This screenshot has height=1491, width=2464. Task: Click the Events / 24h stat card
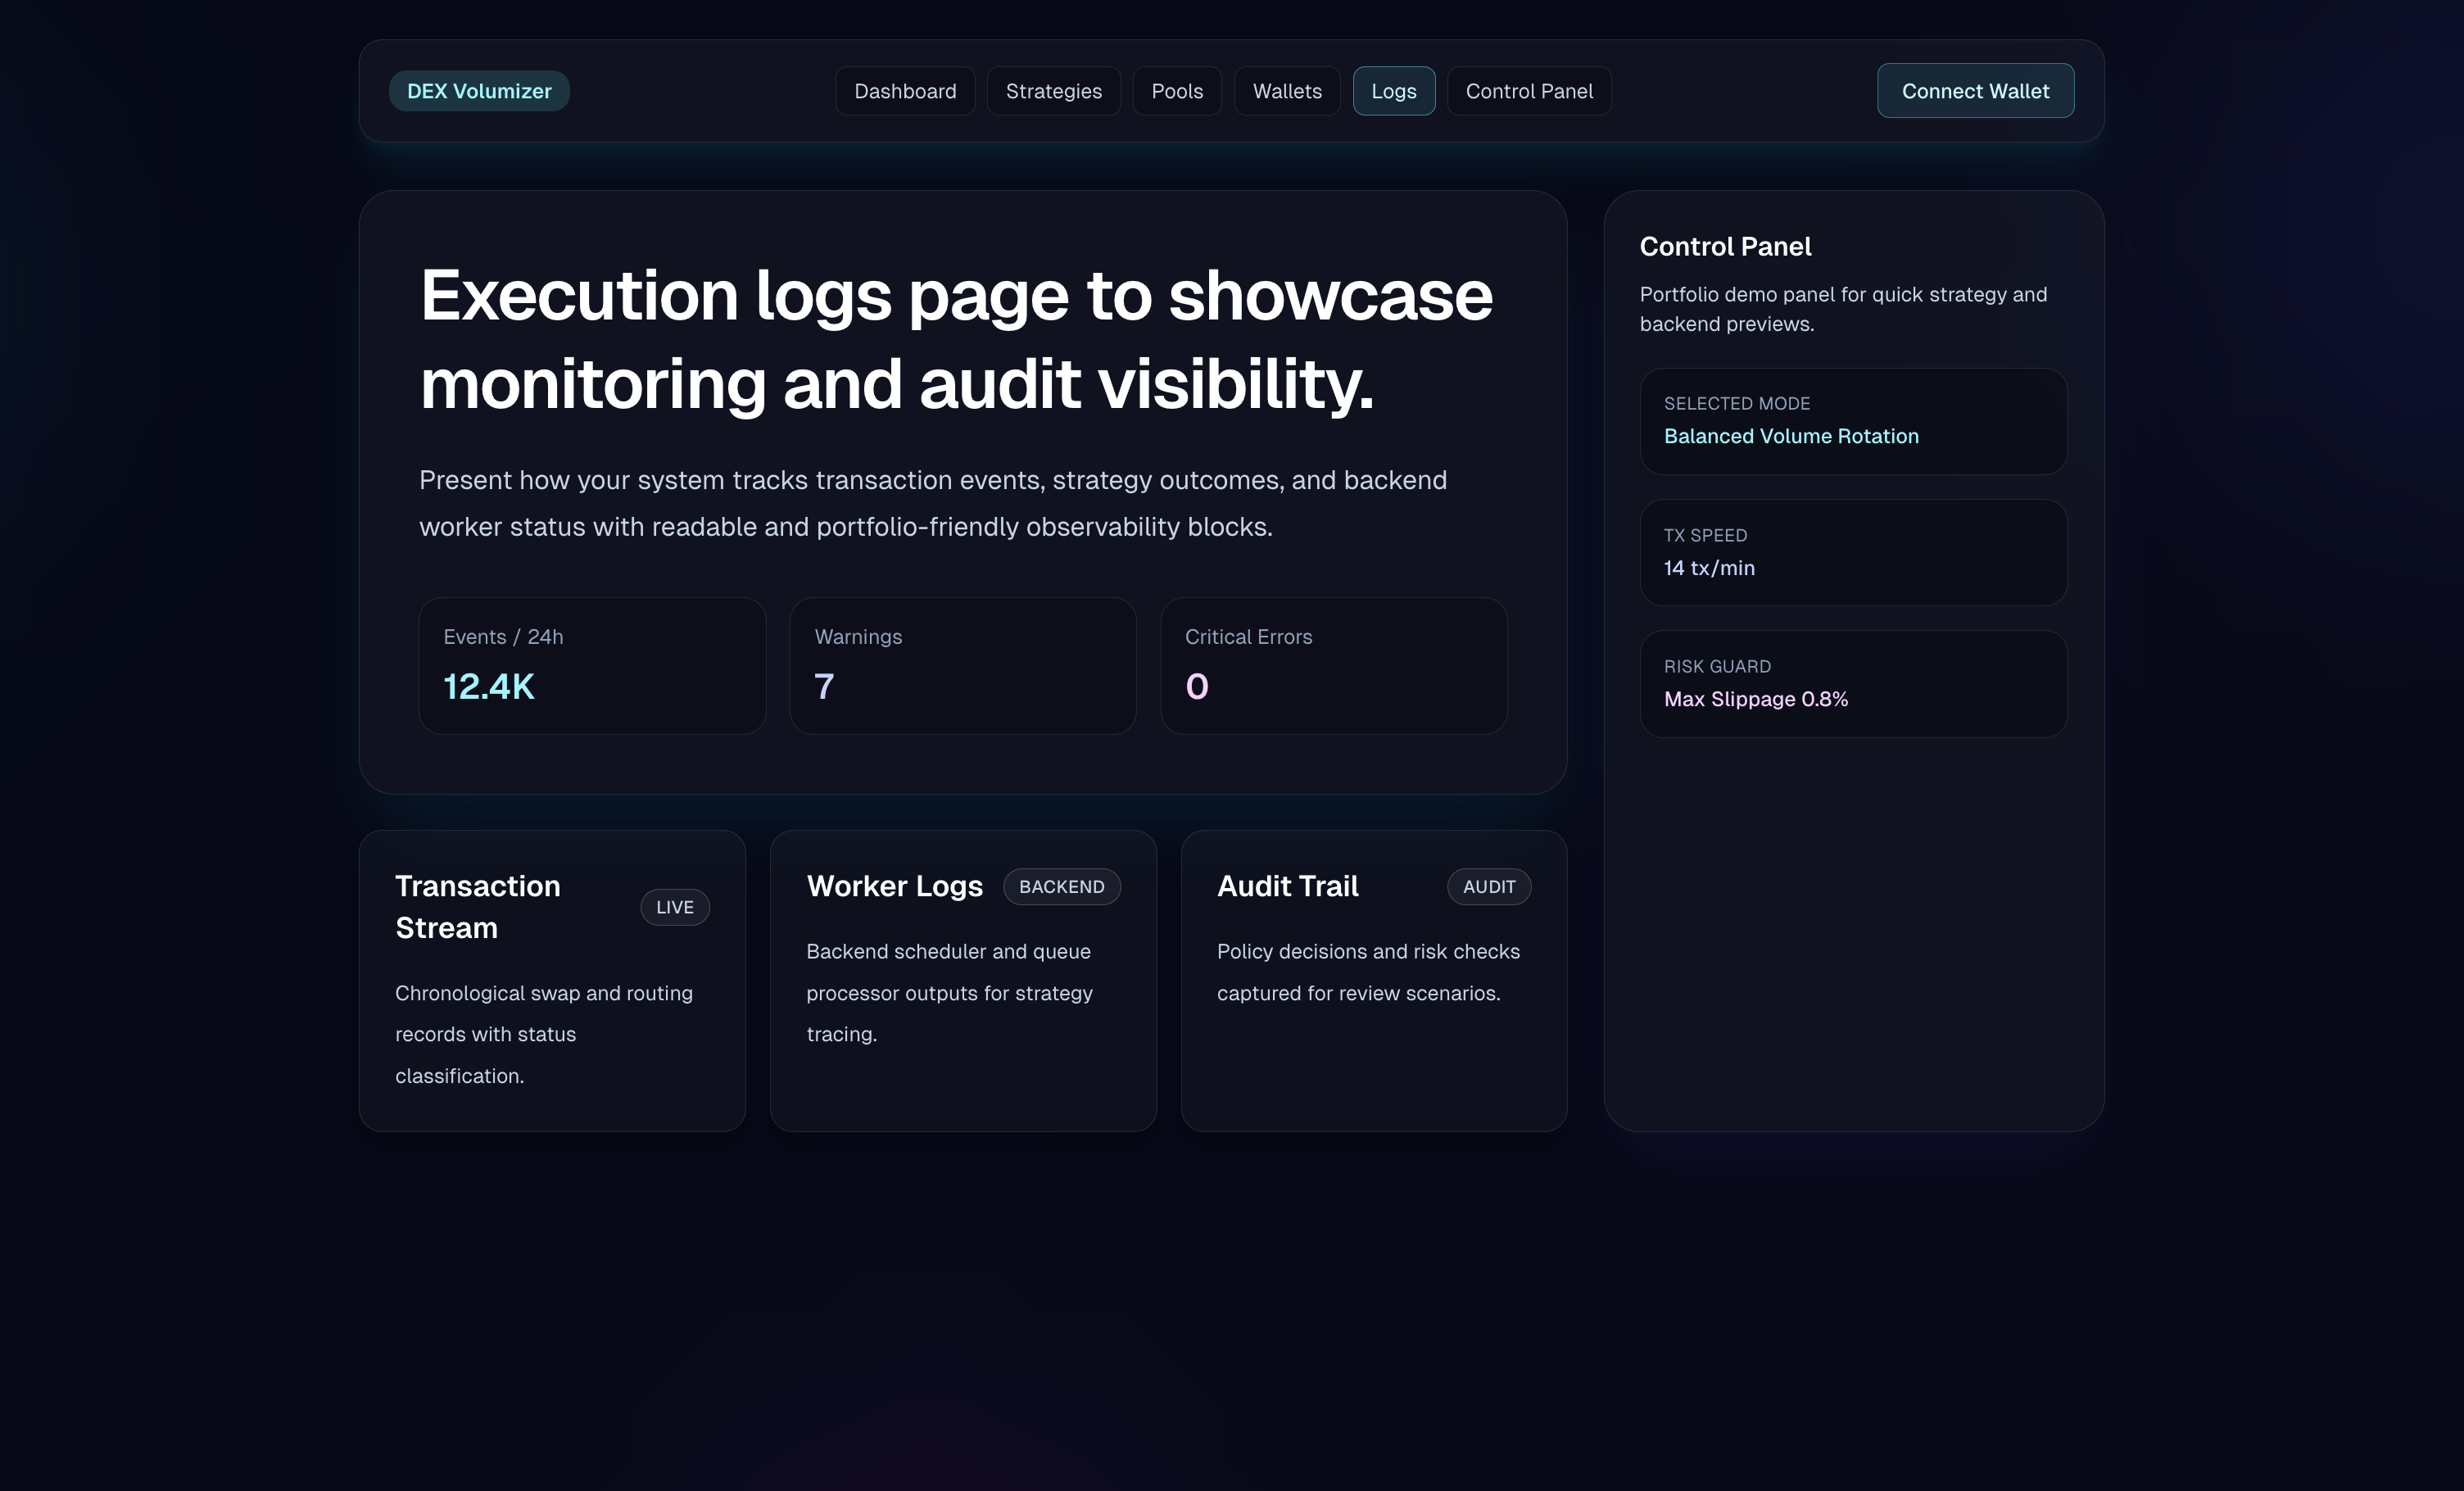pyautogui.click(x=592, y=666)
